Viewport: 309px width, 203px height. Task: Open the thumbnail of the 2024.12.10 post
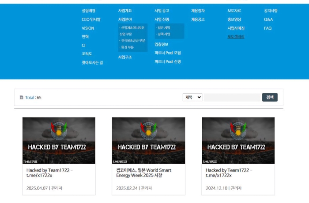[x=238, y=141]
